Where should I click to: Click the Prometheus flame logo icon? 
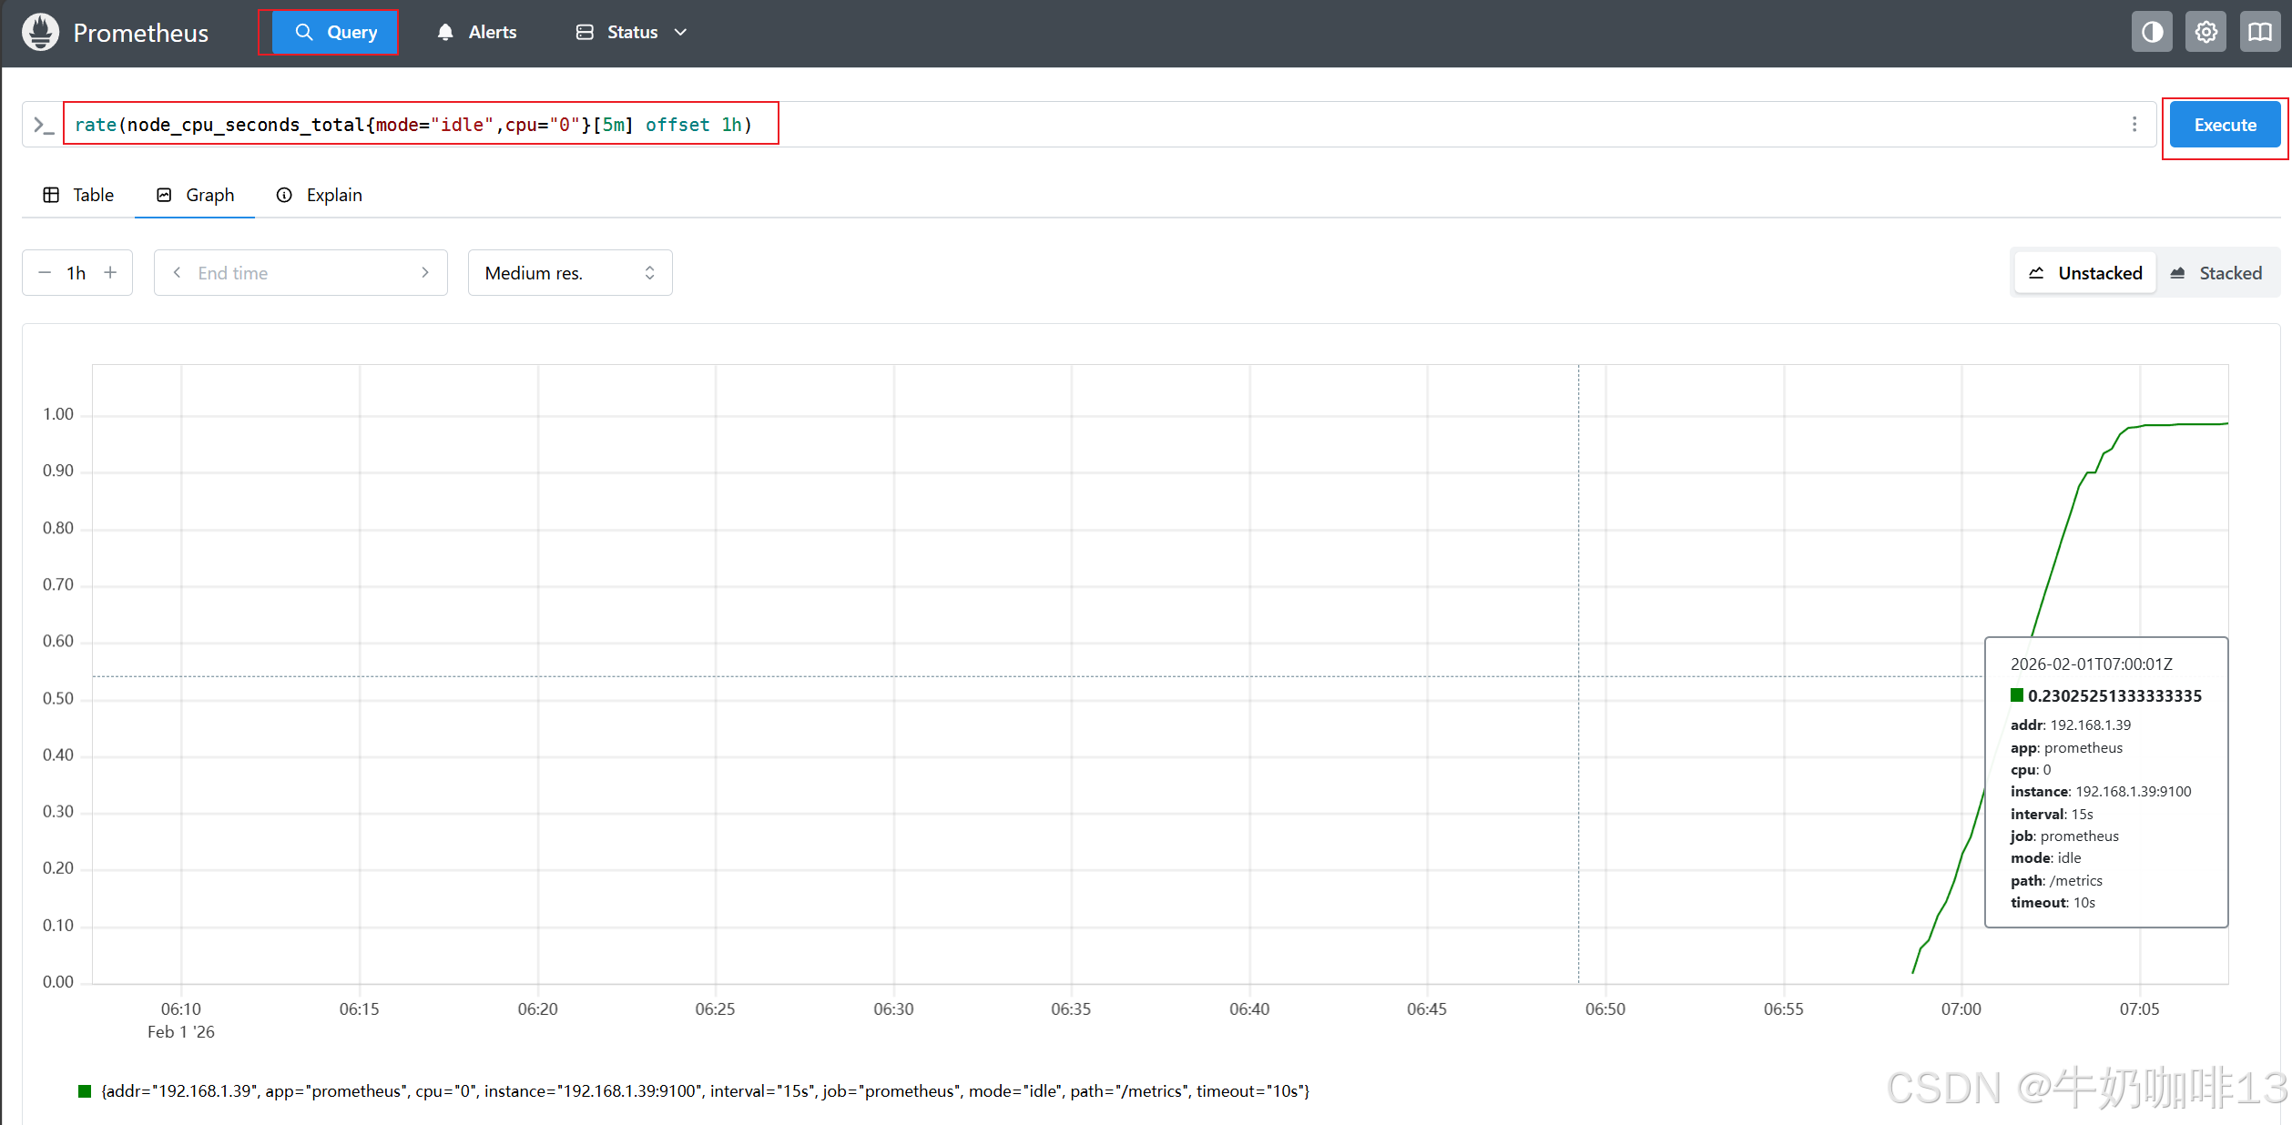click(x=40, y=33)
